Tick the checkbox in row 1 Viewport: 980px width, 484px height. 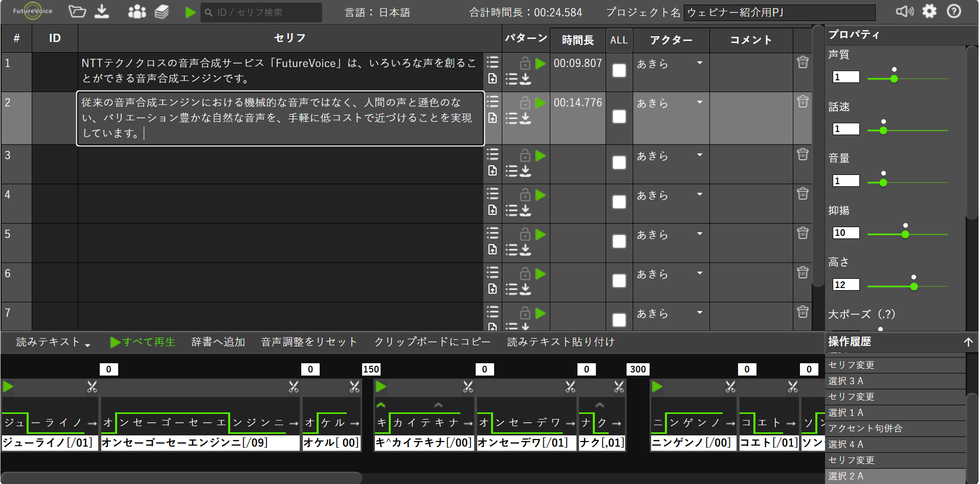tap(619, 71)
